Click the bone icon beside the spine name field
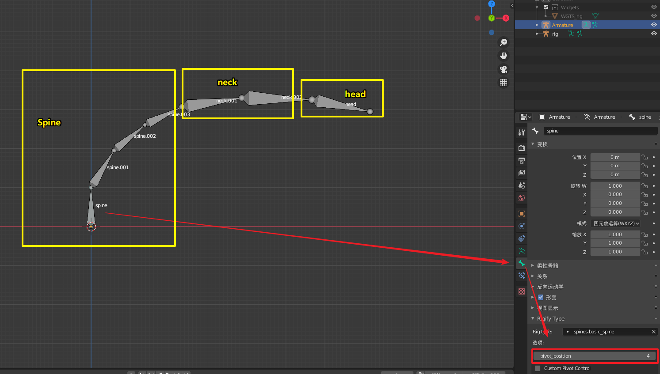660x374 pixels. tap(535, 131)
